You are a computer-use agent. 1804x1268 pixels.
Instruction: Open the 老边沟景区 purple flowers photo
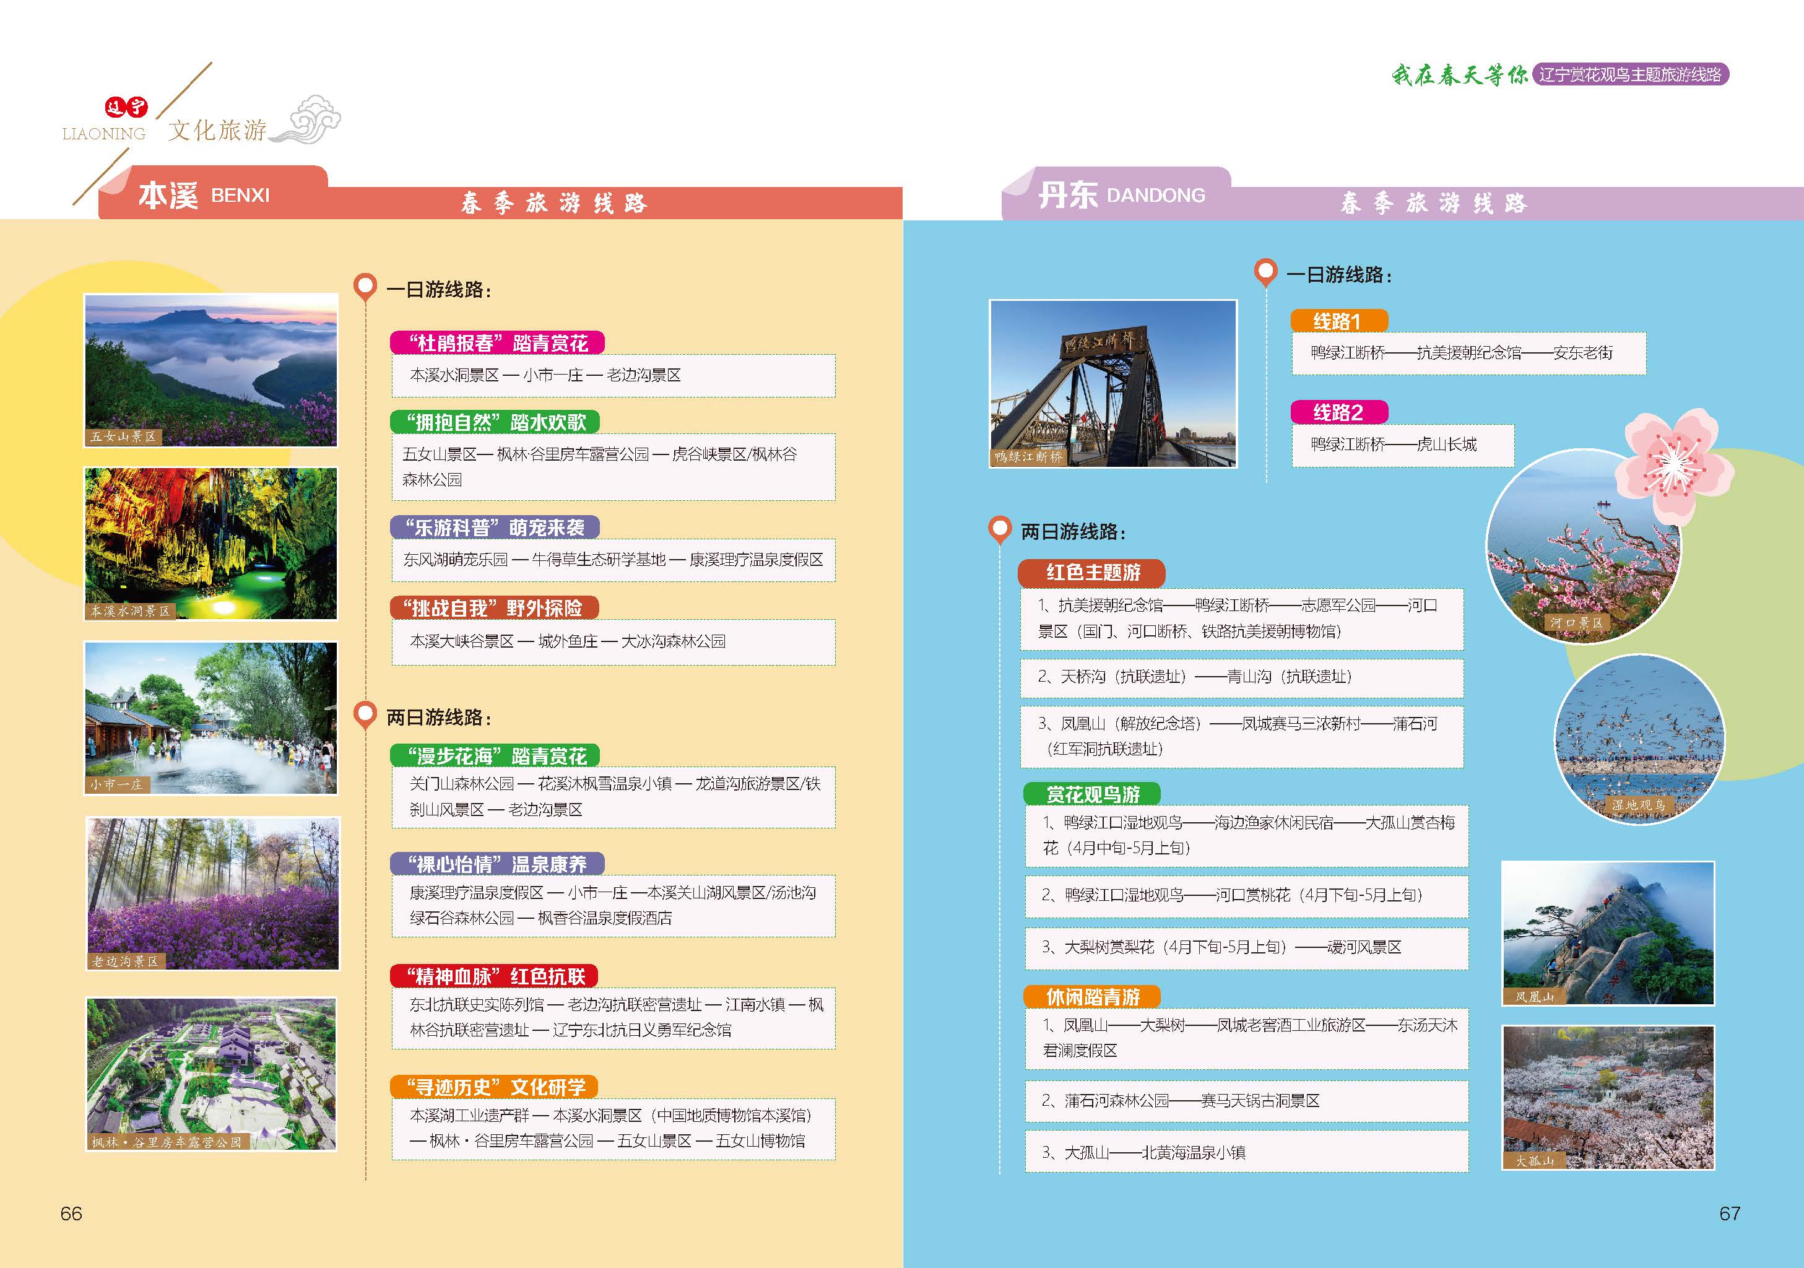(x=212, y=893)
